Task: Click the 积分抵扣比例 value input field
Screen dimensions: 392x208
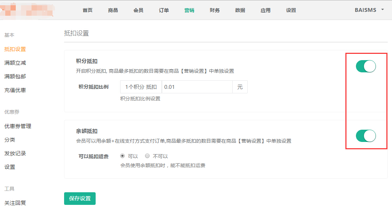Action: pos(197,87)
